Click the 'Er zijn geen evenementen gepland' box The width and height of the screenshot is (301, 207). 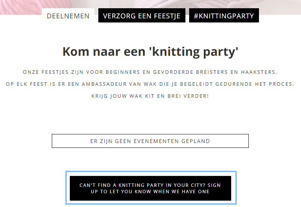pos(150,141)
